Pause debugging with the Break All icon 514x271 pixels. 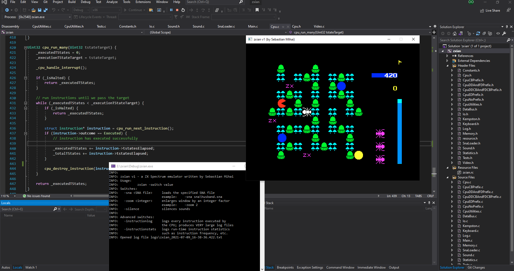(x=171, y=10)
